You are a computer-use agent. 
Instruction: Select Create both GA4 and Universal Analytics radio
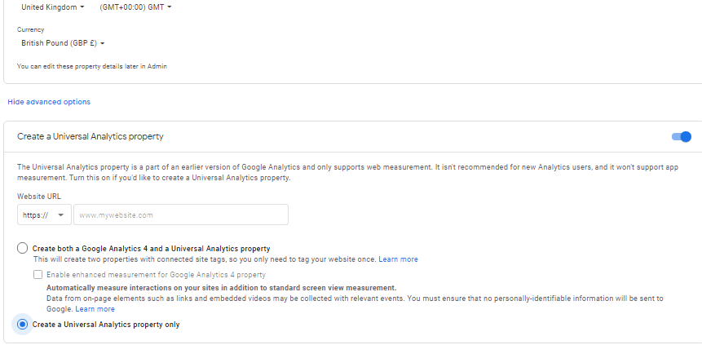click(23, 248)
